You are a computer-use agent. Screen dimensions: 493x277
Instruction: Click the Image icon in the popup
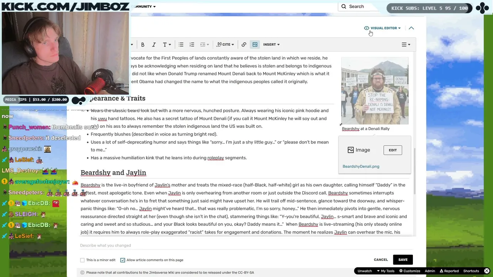(350, 150)
